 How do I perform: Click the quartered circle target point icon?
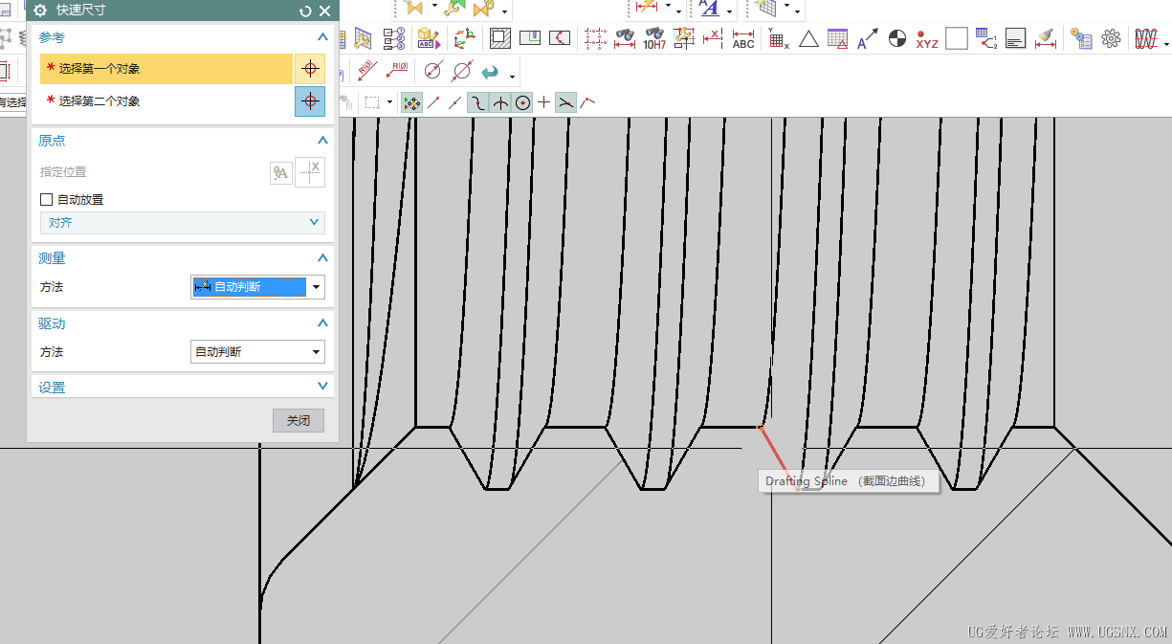(x=896, y=38)
